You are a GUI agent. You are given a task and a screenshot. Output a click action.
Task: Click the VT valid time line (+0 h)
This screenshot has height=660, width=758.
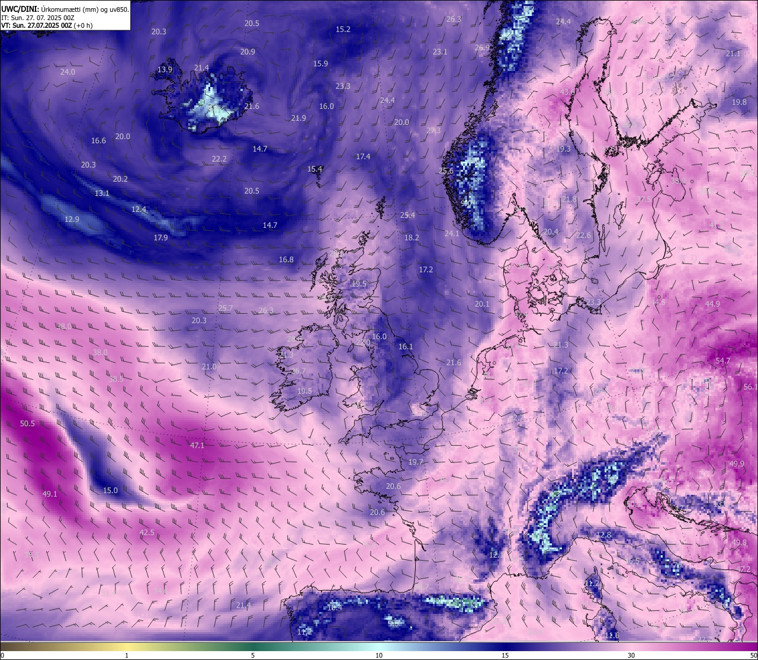[47, 25]
